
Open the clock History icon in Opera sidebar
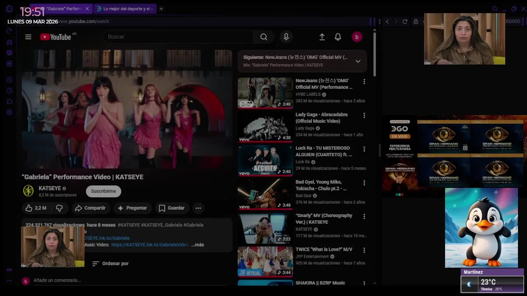tap(9, 90)
